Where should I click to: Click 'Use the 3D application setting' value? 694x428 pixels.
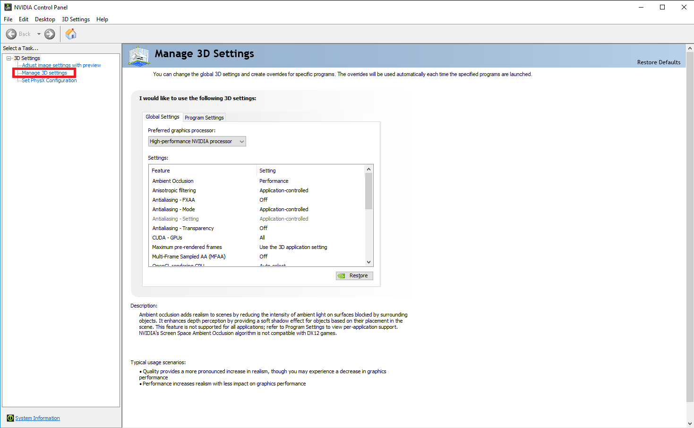(293, 247)
